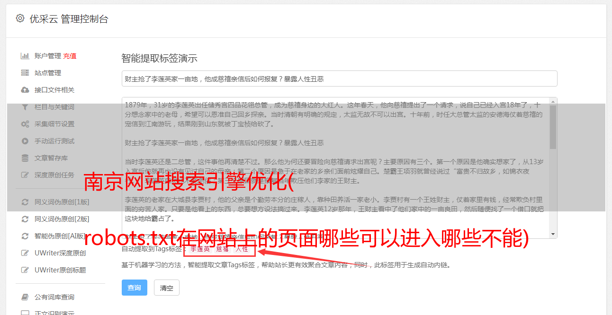Open 同义词伪原创[2版] menu item
Viewport: 612px width, 315px height.
point(62,219)
